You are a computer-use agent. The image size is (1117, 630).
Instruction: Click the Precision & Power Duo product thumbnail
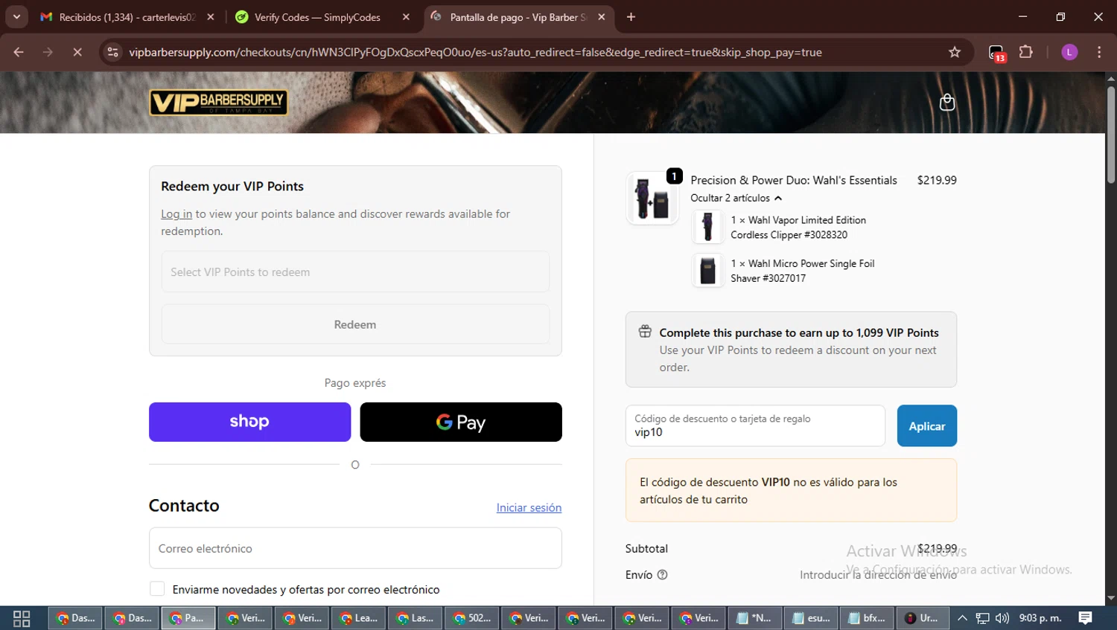coord(652,197)
